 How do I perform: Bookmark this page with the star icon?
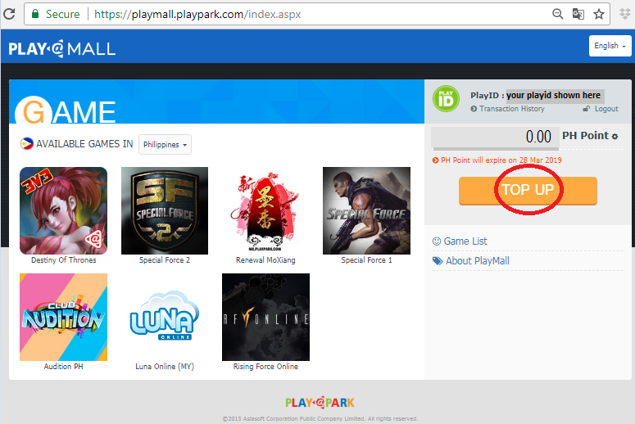tap(599, 14)
